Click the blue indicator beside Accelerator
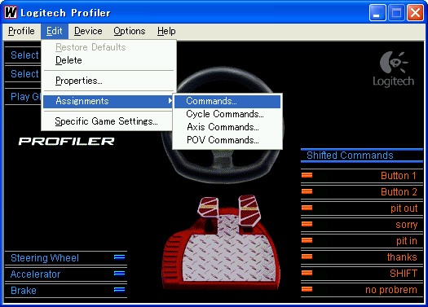The width and height of the screenshot is (428, 307). [120, 273]
